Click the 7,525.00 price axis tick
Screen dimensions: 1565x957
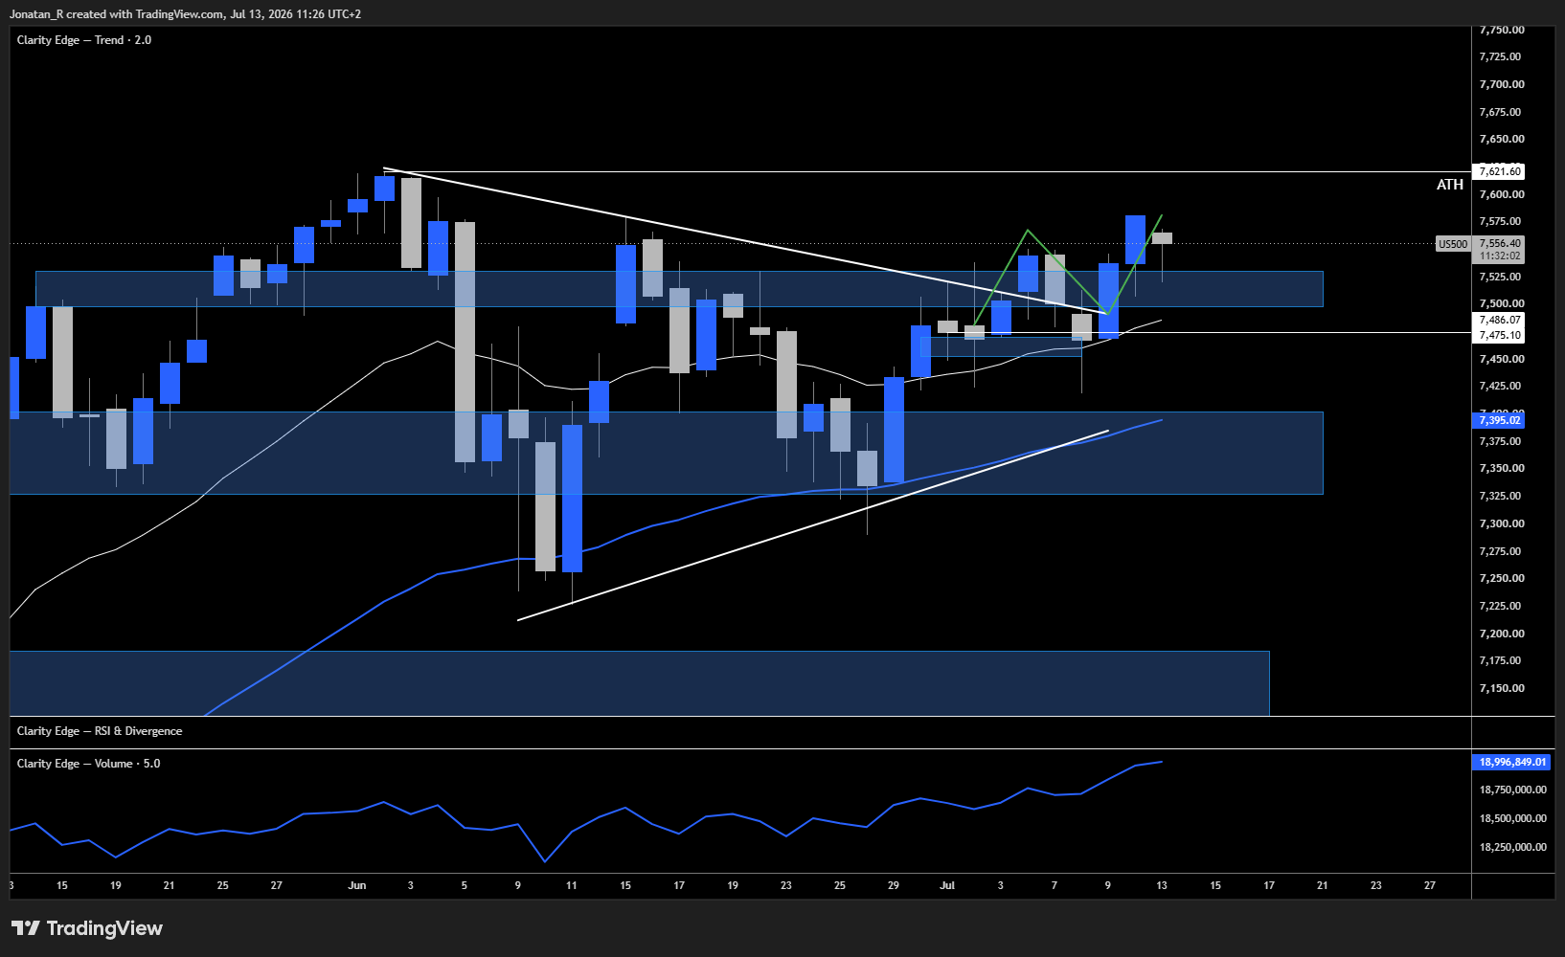(x=1502, y=277)
